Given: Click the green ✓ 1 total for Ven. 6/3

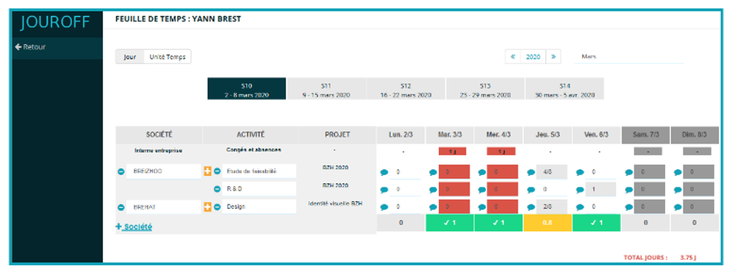Looking at the screenshot, I should coord(596,223).
